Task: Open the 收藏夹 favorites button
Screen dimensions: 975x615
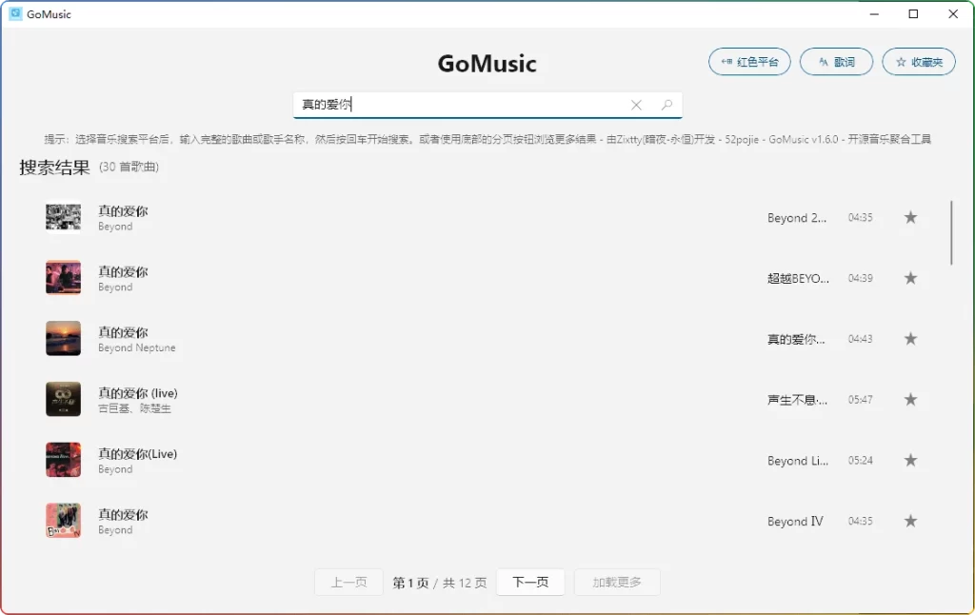Action: 919,62
